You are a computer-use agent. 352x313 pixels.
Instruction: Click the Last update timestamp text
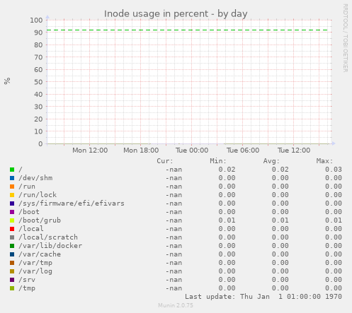coord(263,297)
